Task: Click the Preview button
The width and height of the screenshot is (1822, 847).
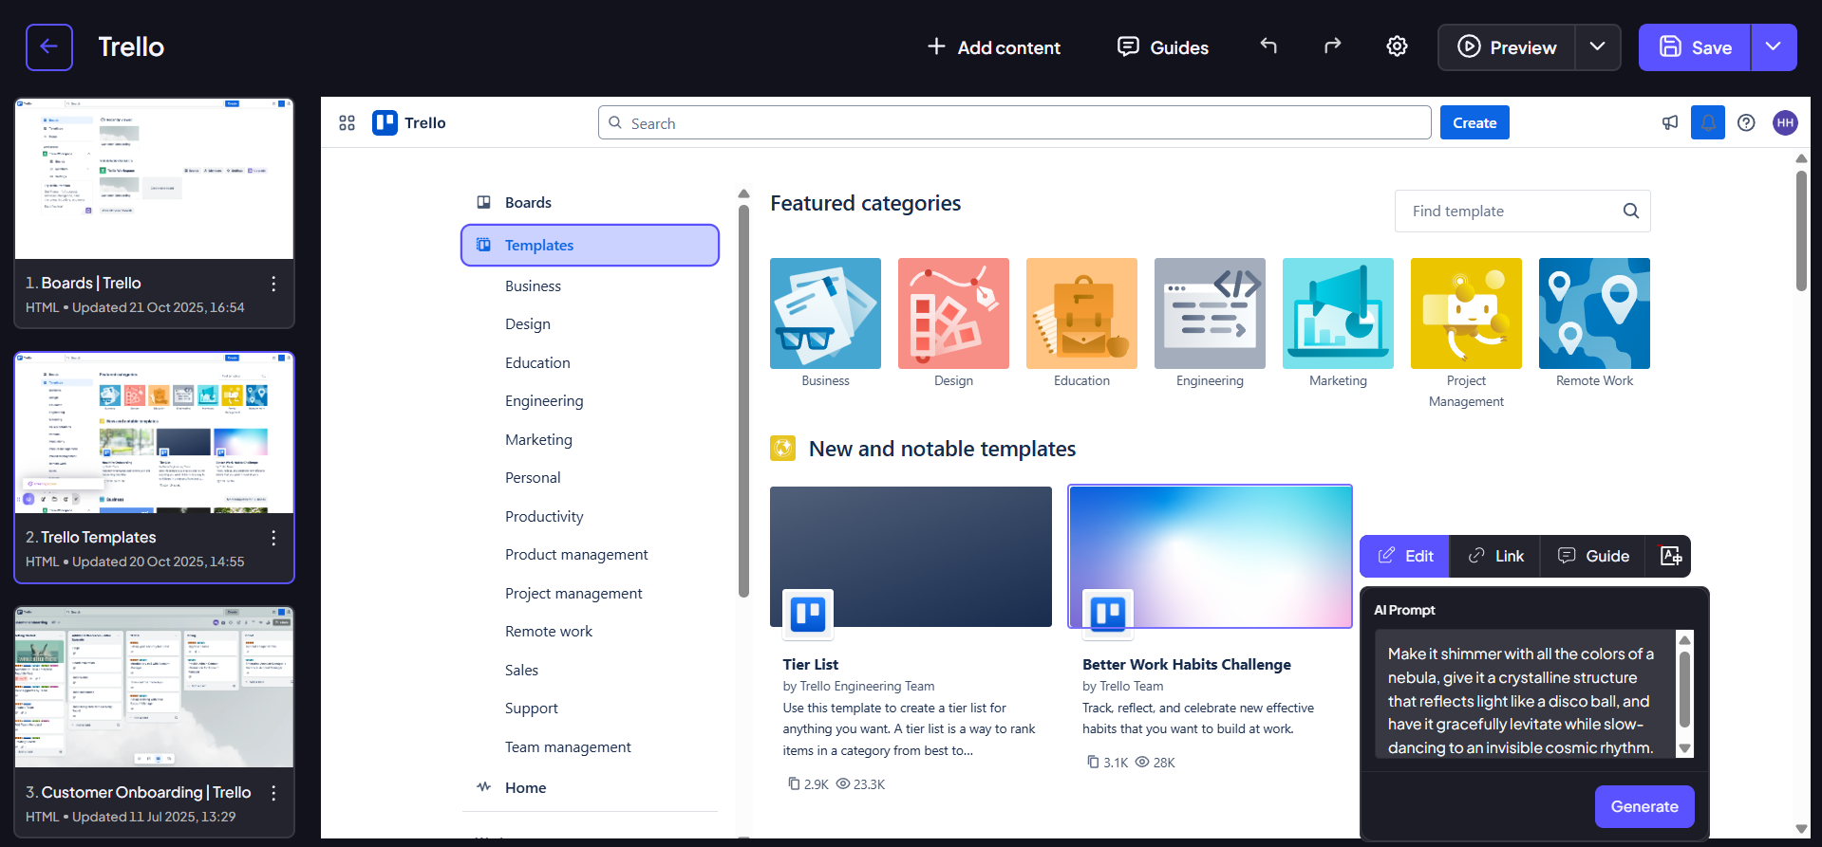Action: point(1507,46)
